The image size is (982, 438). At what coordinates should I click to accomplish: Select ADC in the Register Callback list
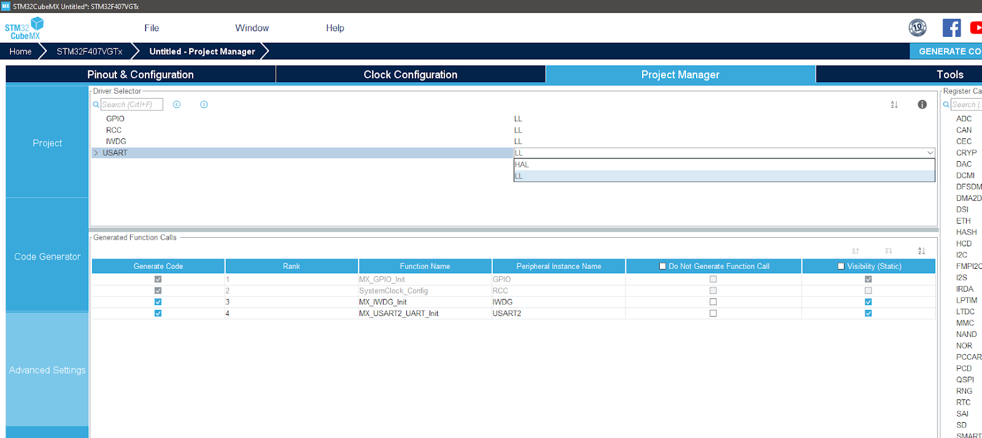964,119
